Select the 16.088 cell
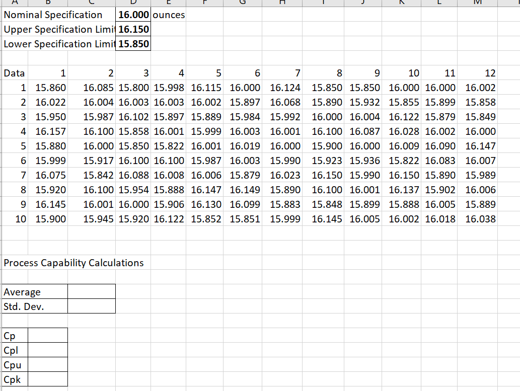 133,175
